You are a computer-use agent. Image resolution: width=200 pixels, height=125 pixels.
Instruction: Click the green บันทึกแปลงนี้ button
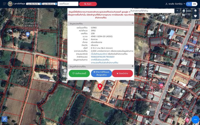79,73
